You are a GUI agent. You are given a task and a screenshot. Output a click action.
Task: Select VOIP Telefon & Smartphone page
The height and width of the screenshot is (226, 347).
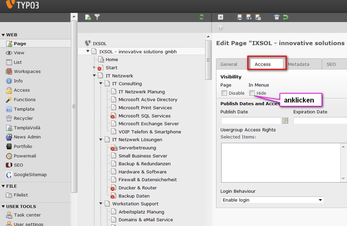click(150, 132)
